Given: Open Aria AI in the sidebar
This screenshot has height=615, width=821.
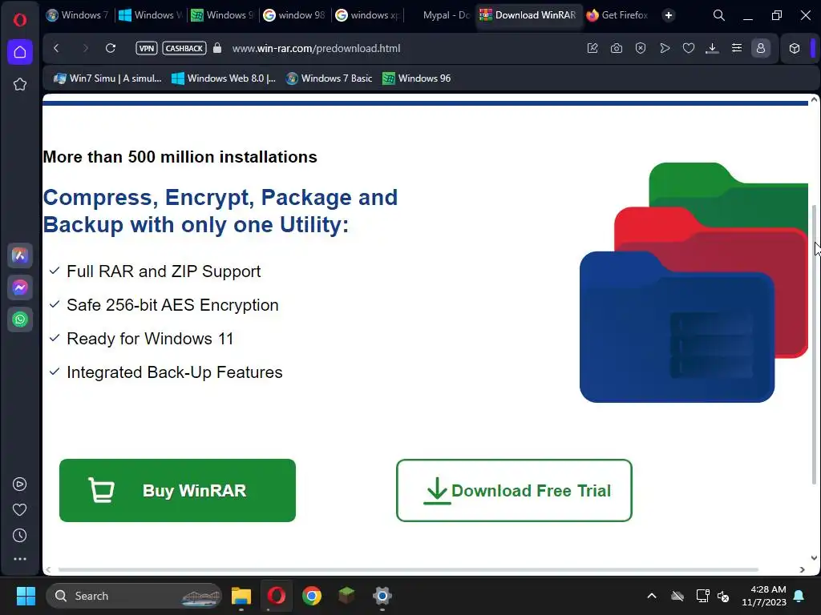Looking at the screenshot, I should click(20, 255).
